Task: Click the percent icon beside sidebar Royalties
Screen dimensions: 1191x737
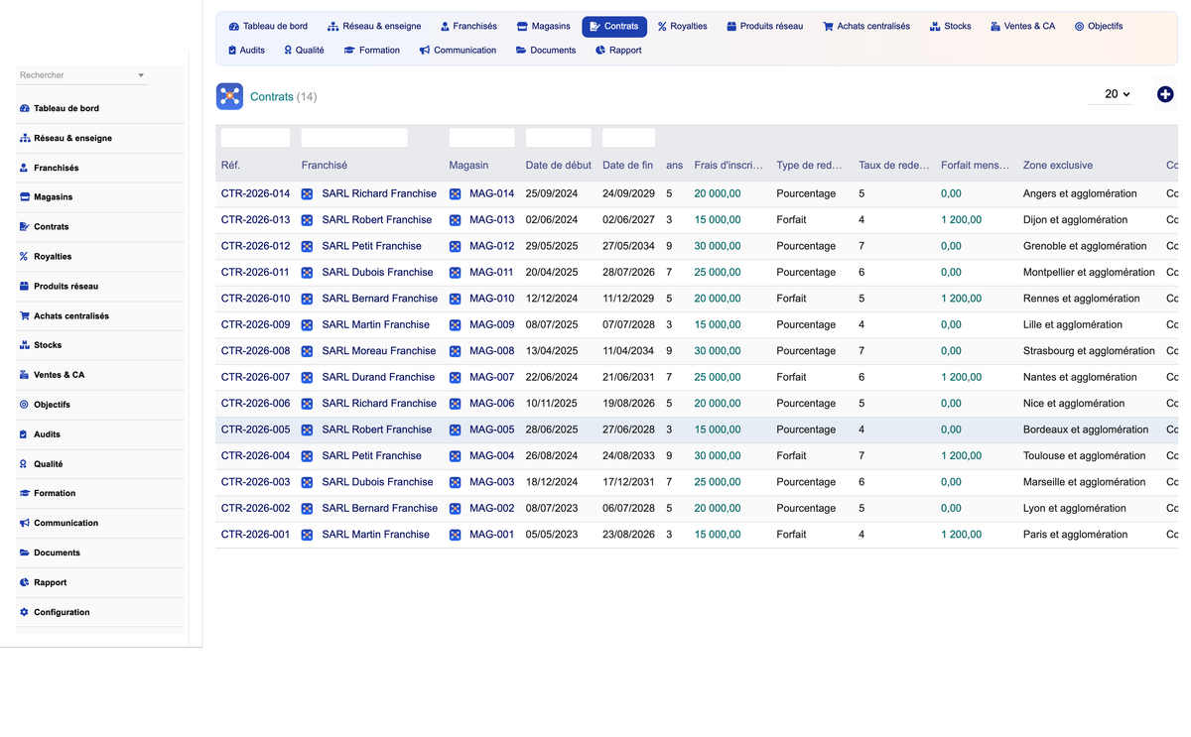Action: (x=24, y=256)
